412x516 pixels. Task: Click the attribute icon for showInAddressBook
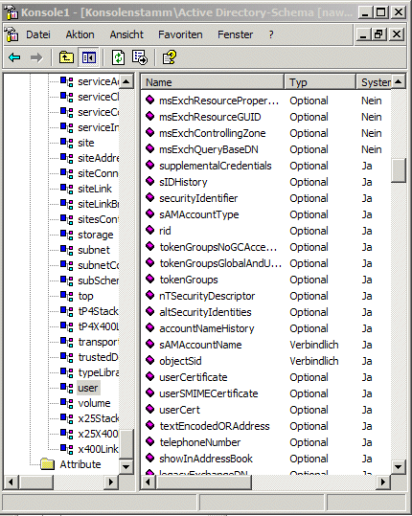coord(149,458)
